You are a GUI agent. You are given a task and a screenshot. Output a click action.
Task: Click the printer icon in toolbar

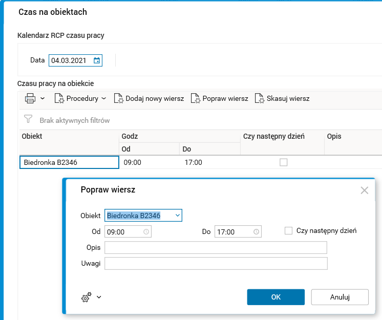click(x=30, y=98)
